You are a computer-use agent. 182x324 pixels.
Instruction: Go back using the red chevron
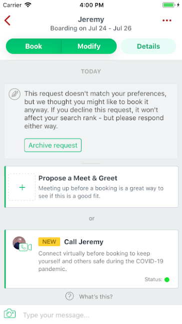point(7,21)
